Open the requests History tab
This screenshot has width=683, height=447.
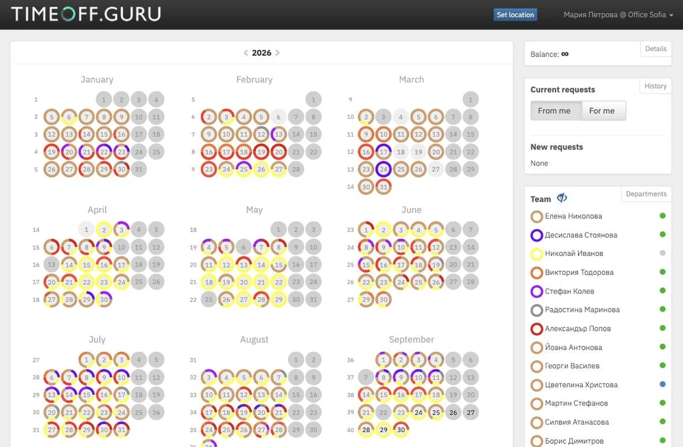655,86
